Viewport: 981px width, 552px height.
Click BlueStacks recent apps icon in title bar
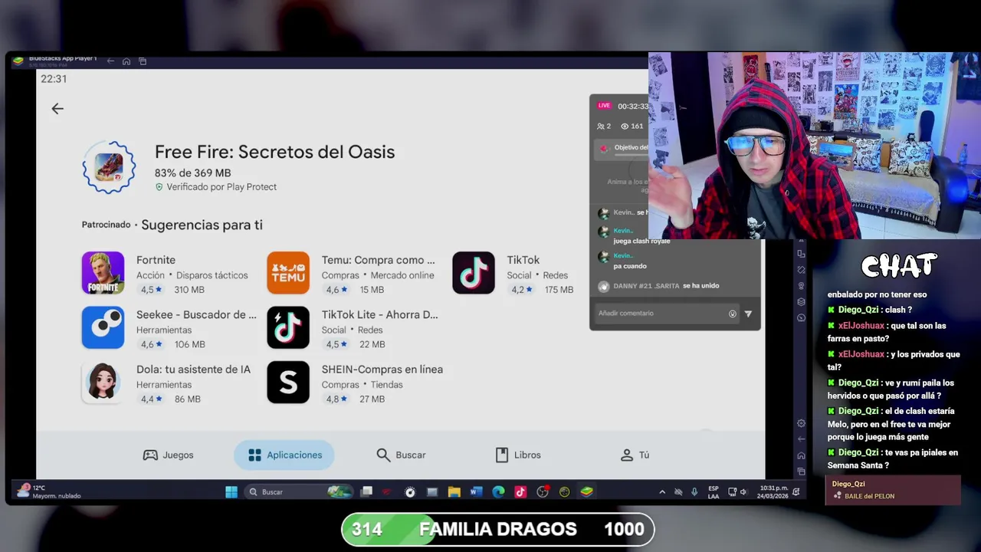point(143,61)
